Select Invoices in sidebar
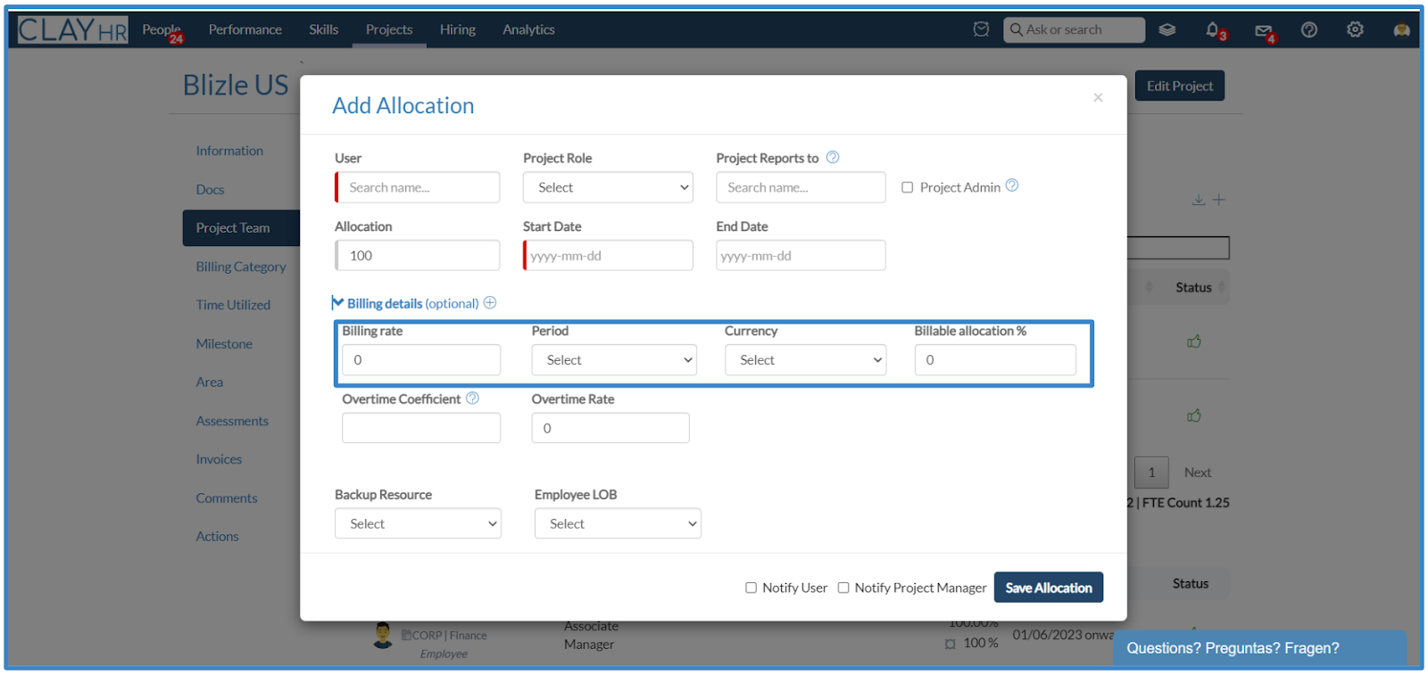The image size is (1428, 674). tap(219, 459)
